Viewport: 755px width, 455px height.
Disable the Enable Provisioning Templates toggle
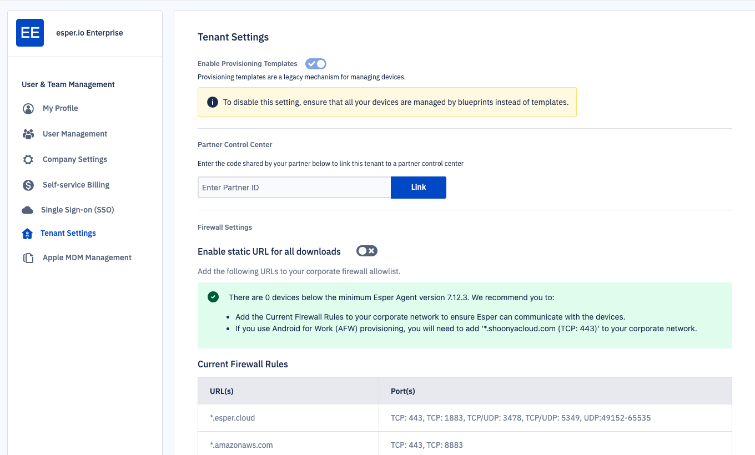[315, 63]
